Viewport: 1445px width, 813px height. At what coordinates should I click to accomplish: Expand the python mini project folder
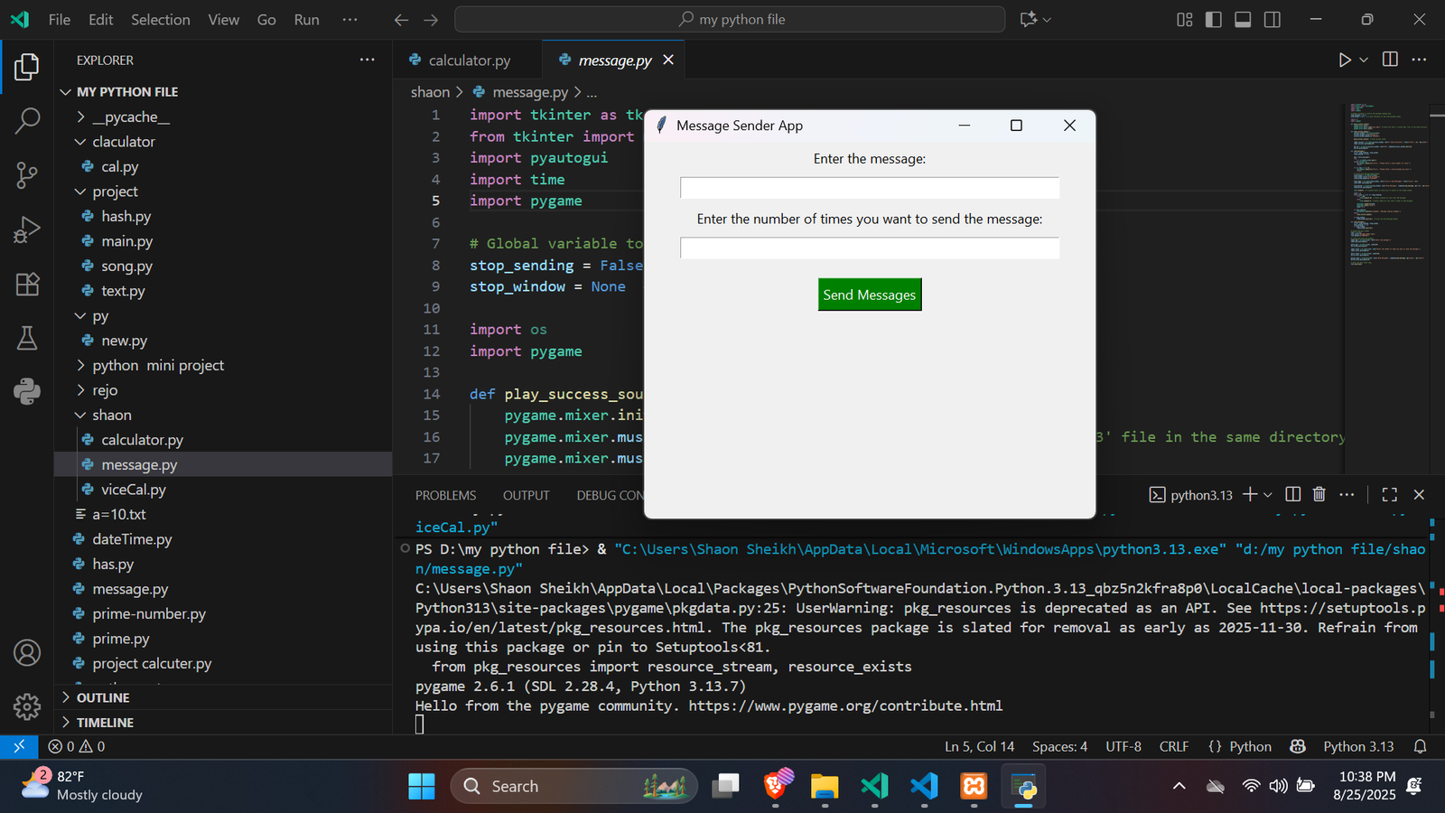click(158, 365)
